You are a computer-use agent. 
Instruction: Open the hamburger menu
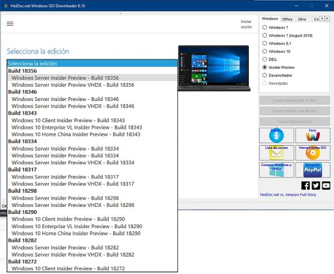10,23
